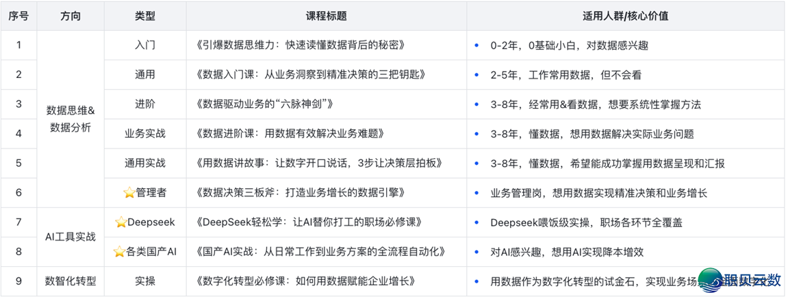Click the text 2-5年，工作常用数据，但不会看
786x297 pixels.
(566, 75)
